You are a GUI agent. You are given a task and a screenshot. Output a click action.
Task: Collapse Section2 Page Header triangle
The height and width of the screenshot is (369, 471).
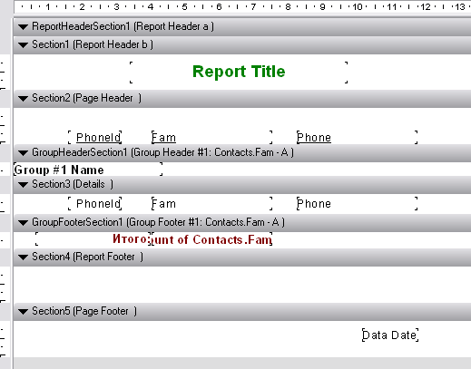pos(23,99)
